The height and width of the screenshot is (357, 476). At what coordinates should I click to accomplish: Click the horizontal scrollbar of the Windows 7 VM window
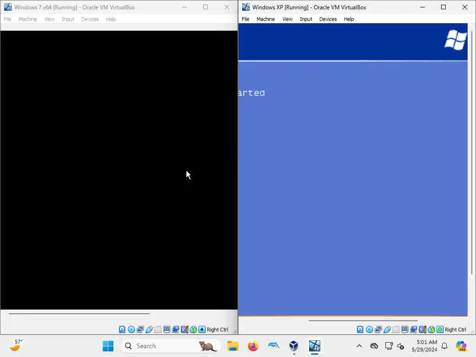click(x=79, y=314)
